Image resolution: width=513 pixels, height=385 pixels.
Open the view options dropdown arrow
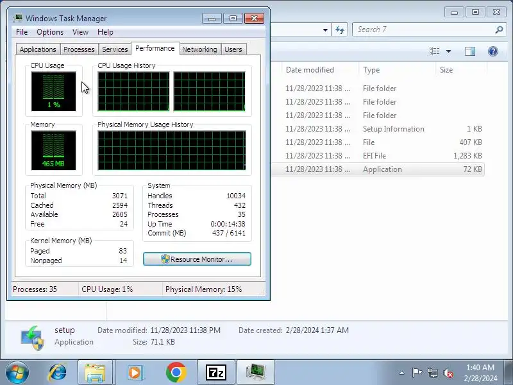pyautogui.click(x=448, y=51)
